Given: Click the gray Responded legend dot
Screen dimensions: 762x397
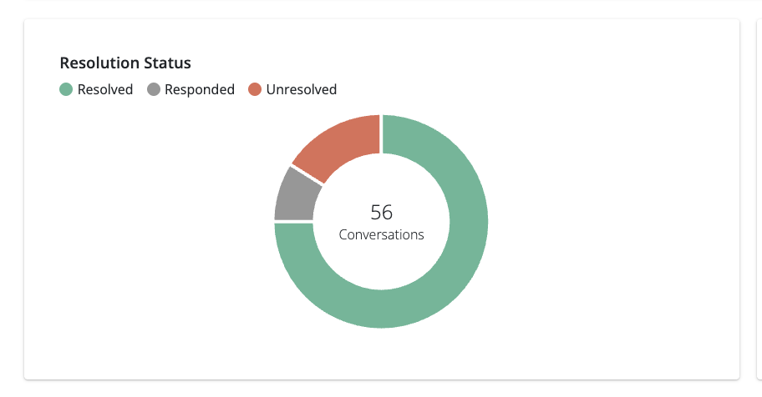Looking at the screenshot, I should pos(153,89).
